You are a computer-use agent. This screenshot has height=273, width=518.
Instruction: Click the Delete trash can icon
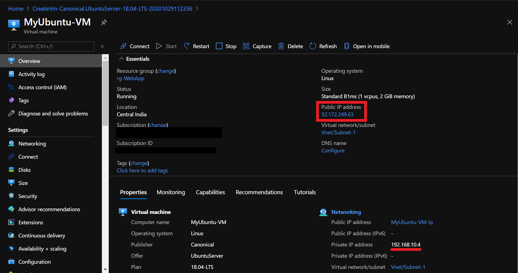[281, 46]
